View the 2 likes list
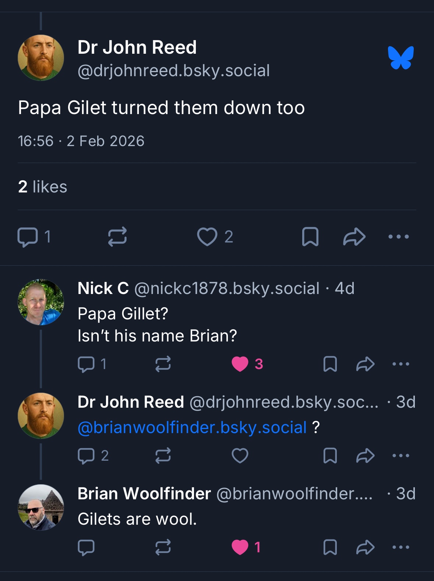This screenshot has height=581, width=434. click(43, 187)
